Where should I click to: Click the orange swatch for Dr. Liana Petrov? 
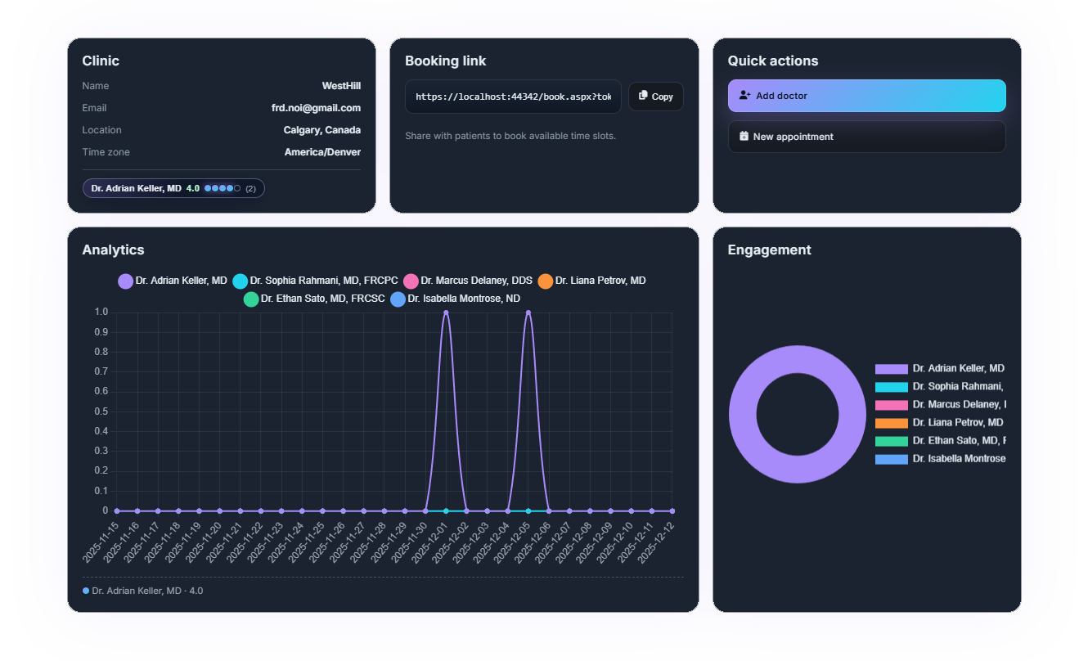[891, 422]
